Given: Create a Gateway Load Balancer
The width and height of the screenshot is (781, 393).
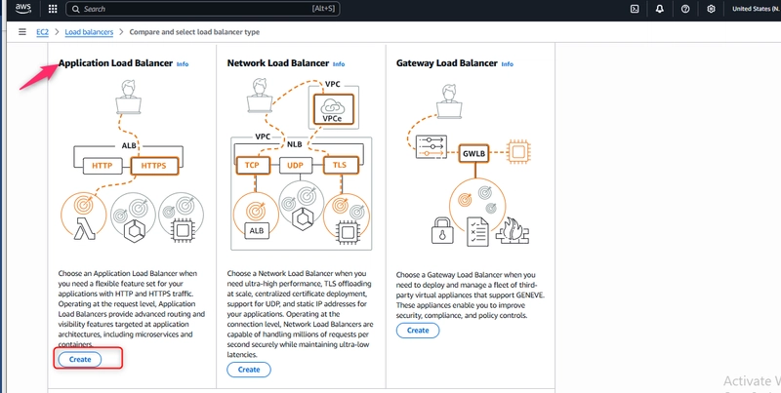Looking at the screenshot, I should coord(418,331).
